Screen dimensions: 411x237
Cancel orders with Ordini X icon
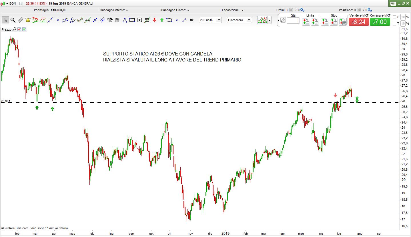tap(291, 10)
